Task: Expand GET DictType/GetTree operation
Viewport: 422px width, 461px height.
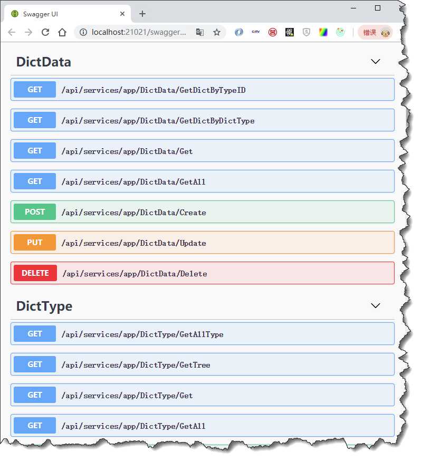Action: coord(203,364)
